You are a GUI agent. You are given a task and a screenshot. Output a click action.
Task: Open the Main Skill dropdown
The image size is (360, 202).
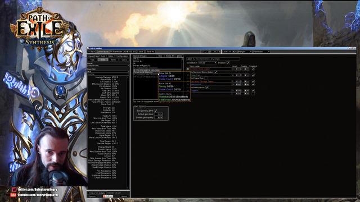pos(108,71)
